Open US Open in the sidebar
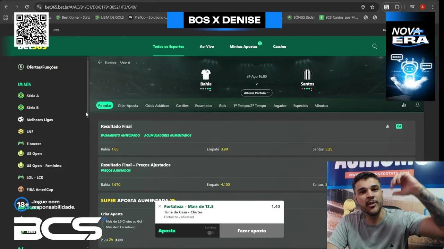The width and height of the screenshot is (444, 249). pyautogui.click(x=30, y=154)
